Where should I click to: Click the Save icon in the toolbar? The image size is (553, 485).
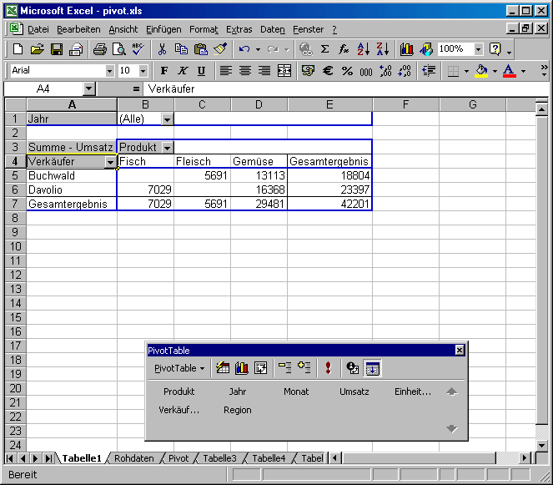[x=57, y=49]
